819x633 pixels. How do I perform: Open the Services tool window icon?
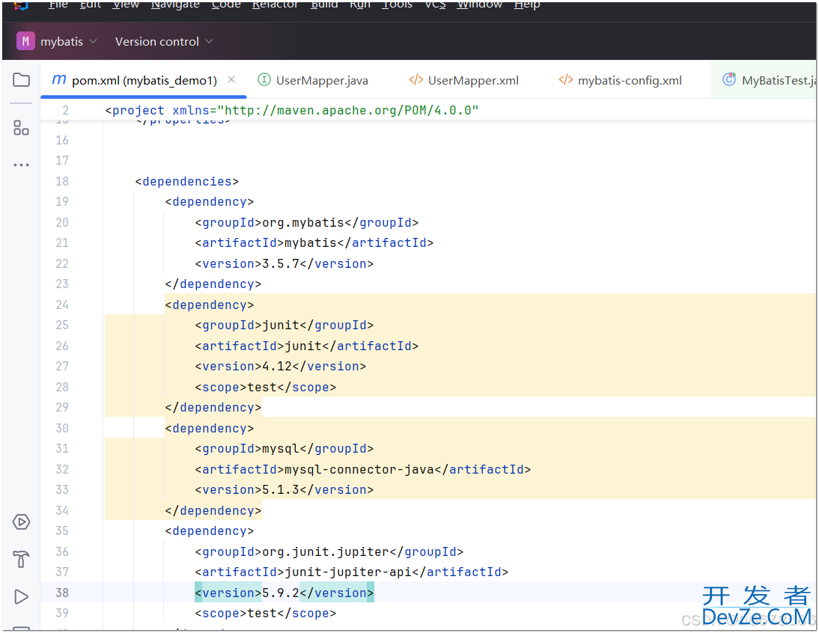tap(21, 522)
